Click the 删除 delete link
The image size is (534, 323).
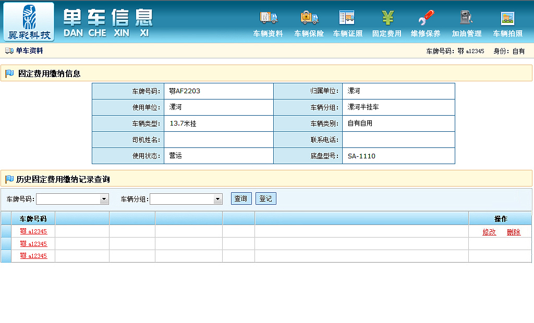click(x=514, y=232)
